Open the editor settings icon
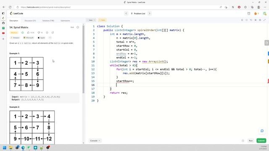The width and height of the screenshot is (269, 151). (x=260, y=20)
